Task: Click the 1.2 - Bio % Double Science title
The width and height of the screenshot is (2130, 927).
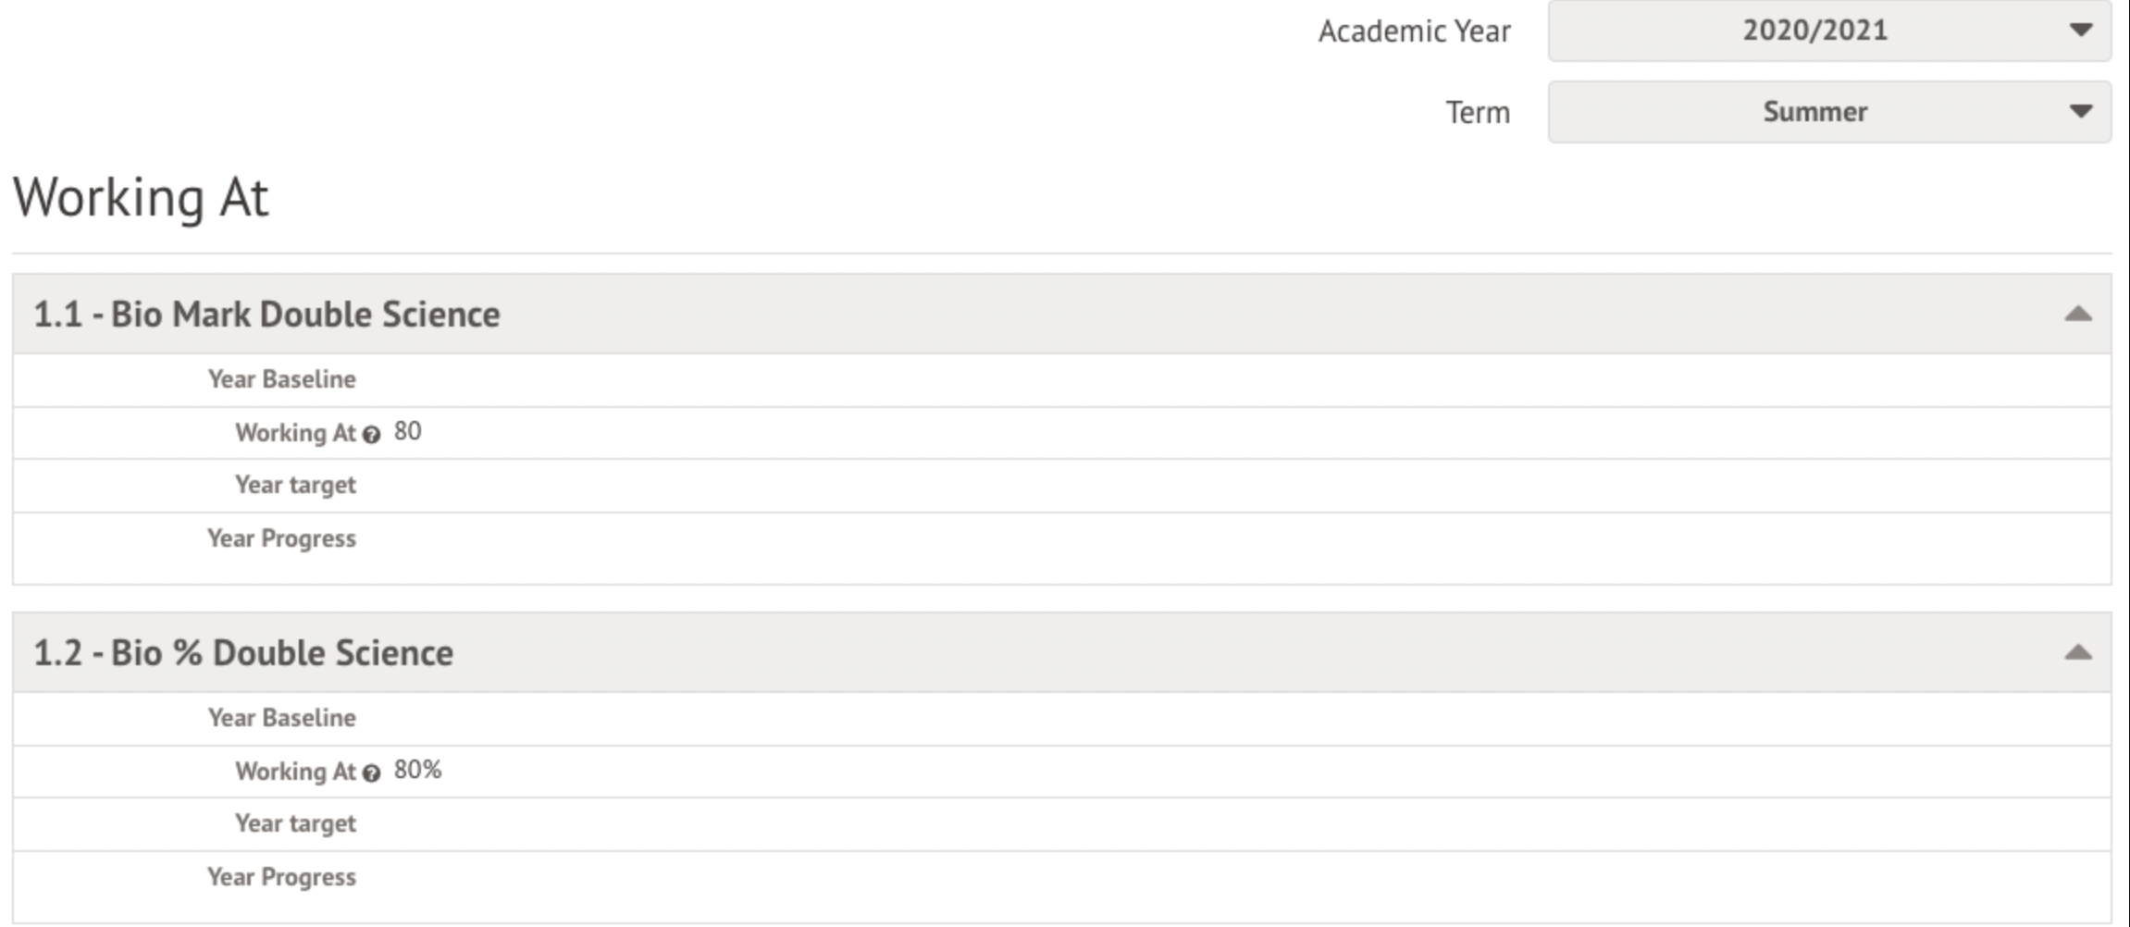Action: (x=243, y=653)
